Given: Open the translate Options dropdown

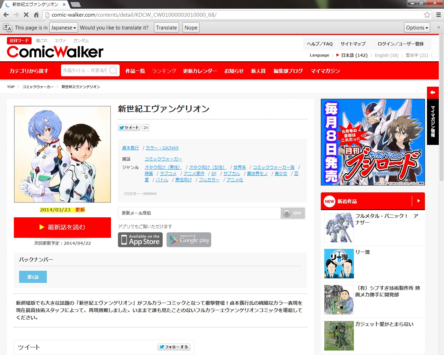Looking at the screenshot, I should (x=417, y=28).
